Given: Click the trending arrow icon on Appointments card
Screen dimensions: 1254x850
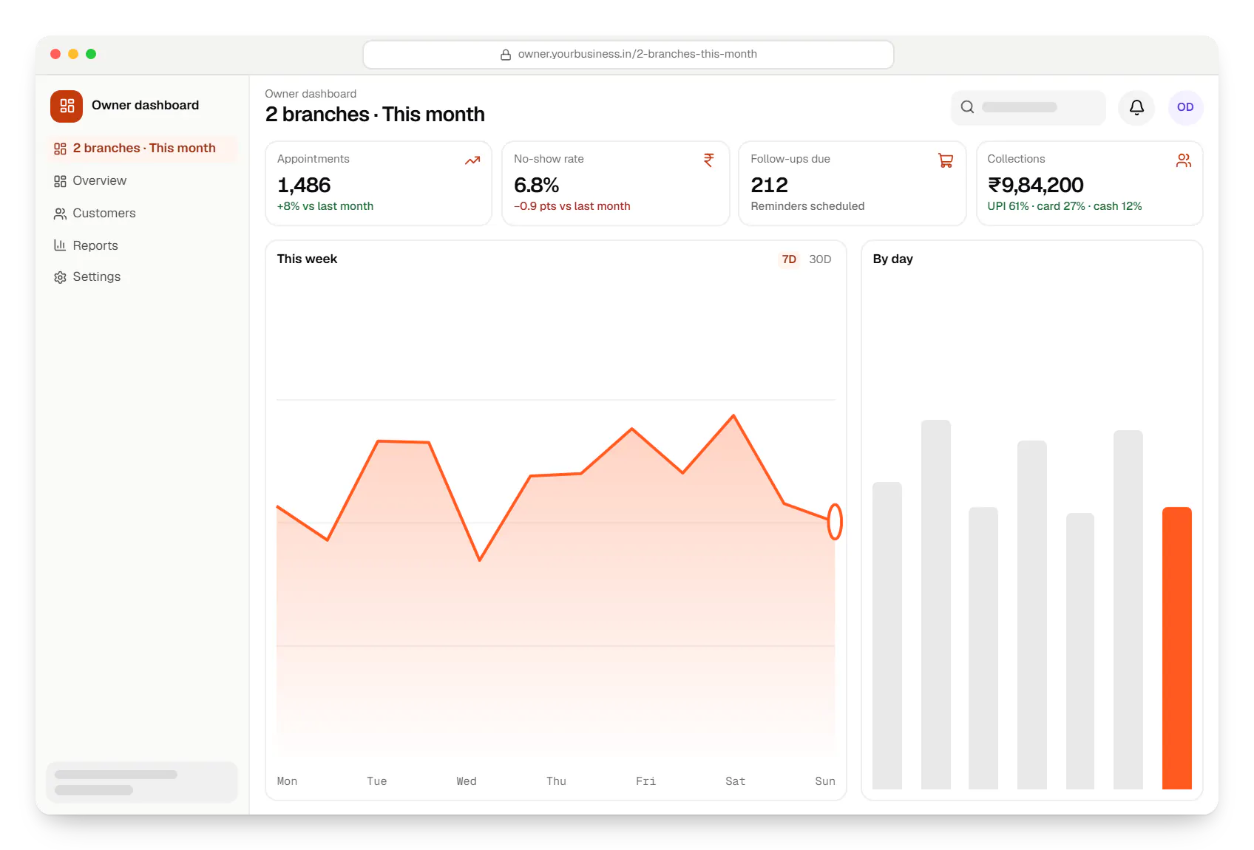Looking at the screenshot, I should click(x=472, y=160).
